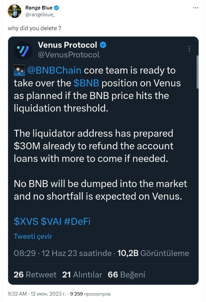Click Venus Protocol verified checkmark
This screenshot has height=302, width=206.
103,45
